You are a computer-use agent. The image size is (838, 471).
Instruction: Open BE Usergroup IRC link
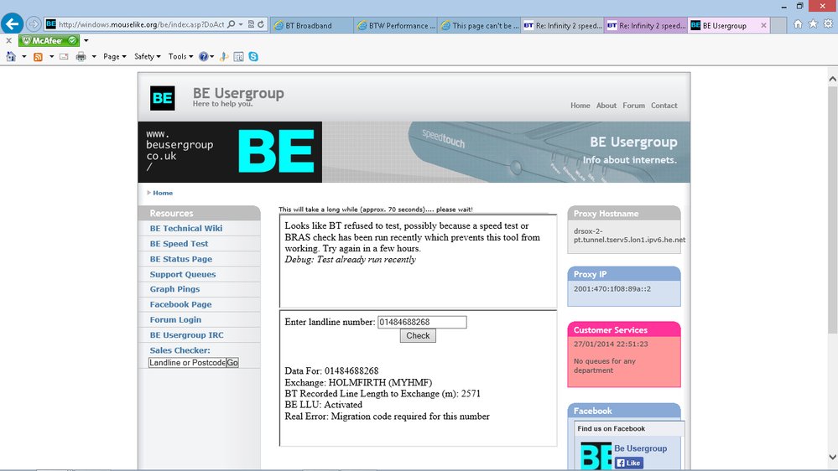pos(186,335)
